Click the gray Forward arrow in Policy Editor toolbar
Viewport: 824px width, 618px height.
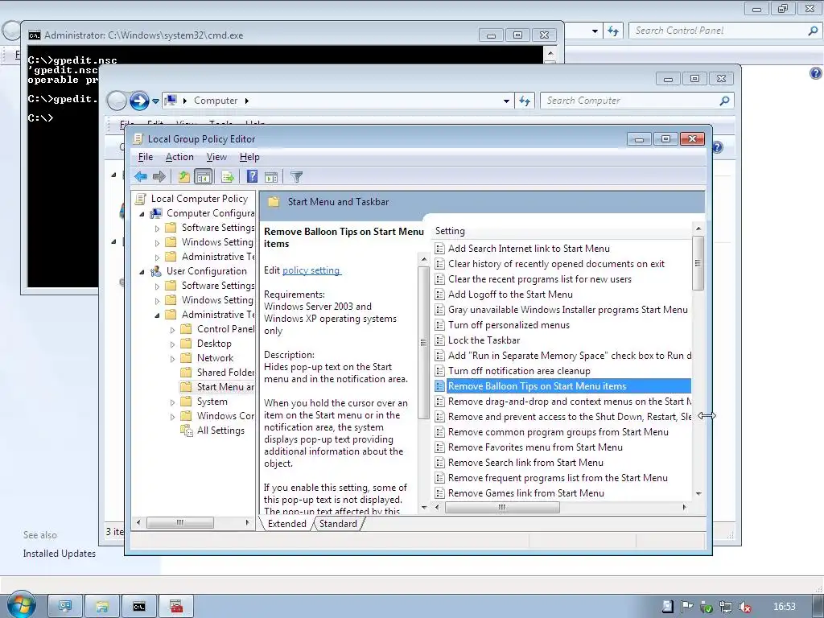(159, 176)
